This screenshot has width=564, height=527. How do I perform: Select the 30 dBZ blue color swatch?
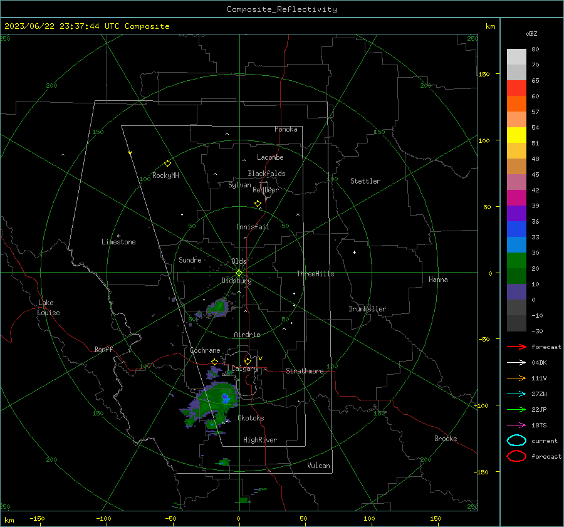click(516, 245)
